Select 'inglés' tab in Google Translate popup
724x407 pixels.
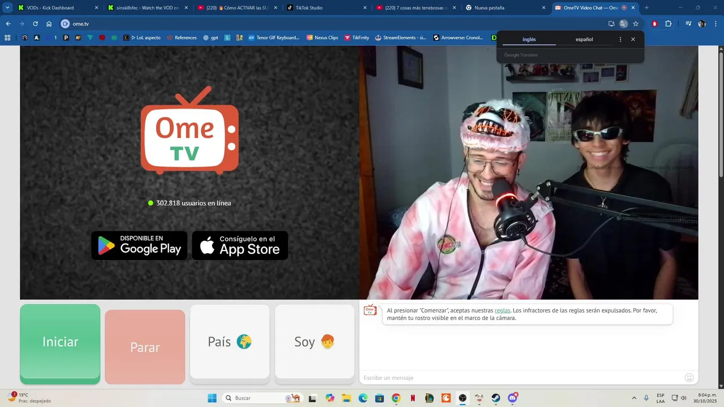(529, 40)
